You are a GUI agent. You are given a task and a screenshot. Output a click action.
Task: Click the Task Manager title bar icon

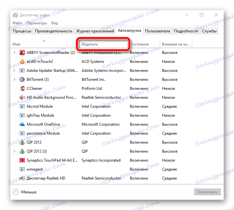click(x=15, y=15)
